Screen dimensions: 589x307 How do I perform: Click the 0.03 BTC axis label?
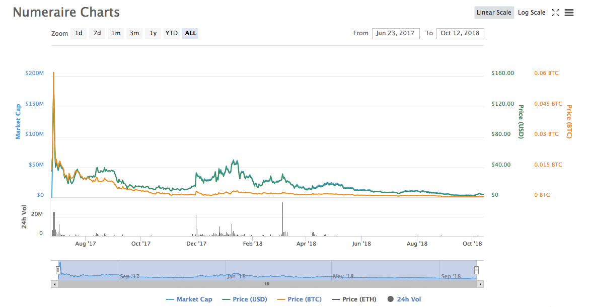click(546, 134)
